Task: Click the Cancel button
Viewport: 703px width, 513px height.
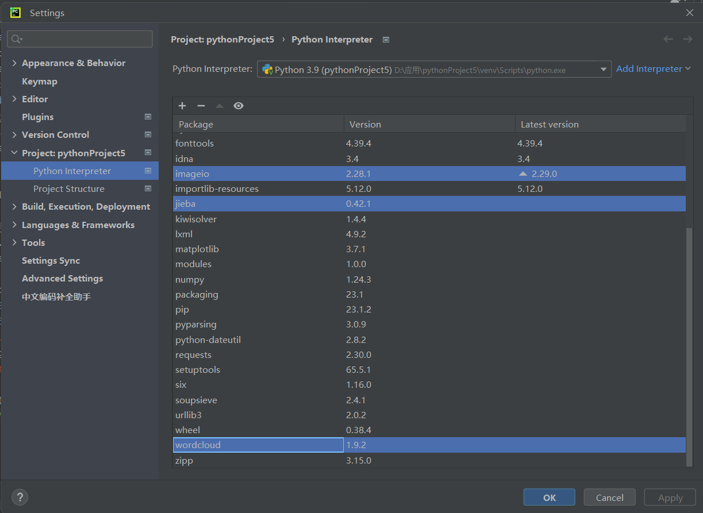Action: tap(609, 497)
